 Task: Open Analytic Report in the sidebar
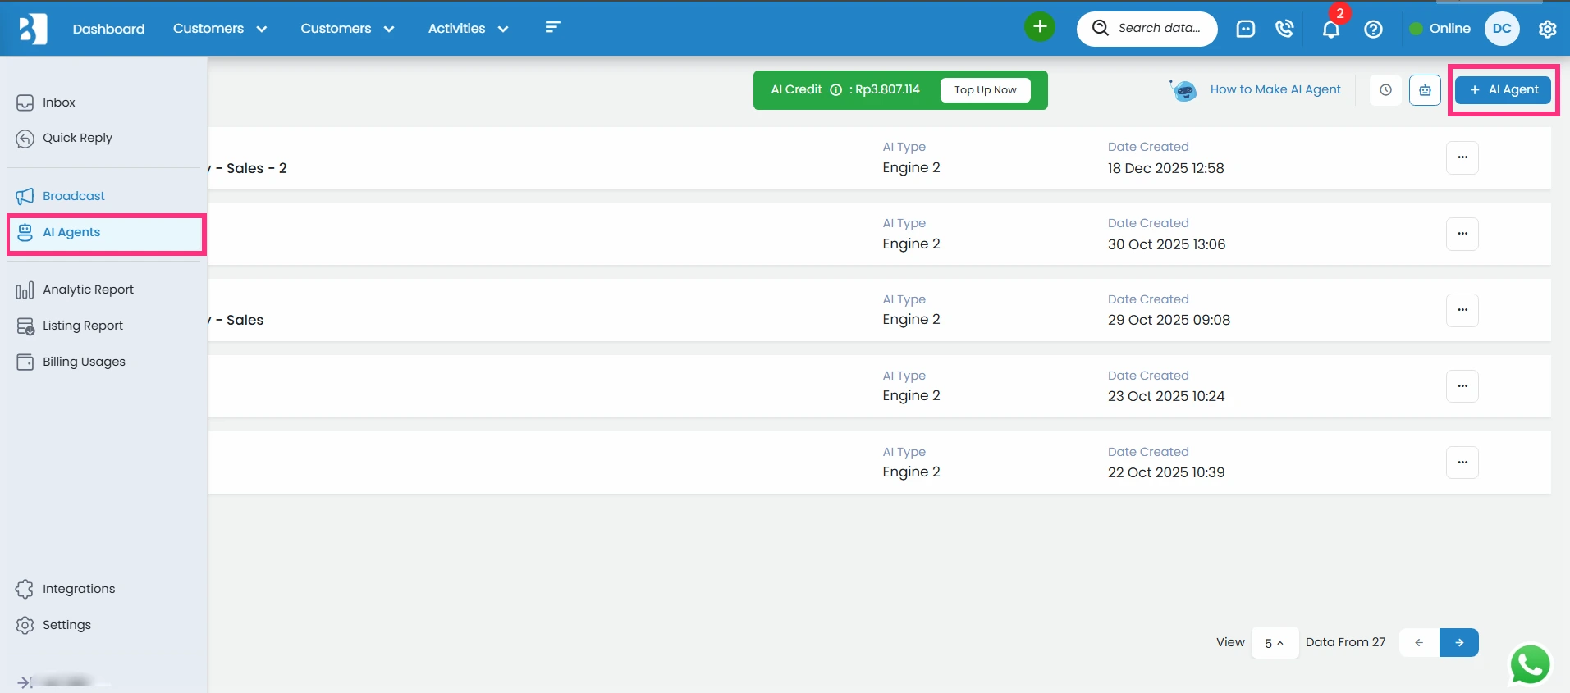[88, 290]
